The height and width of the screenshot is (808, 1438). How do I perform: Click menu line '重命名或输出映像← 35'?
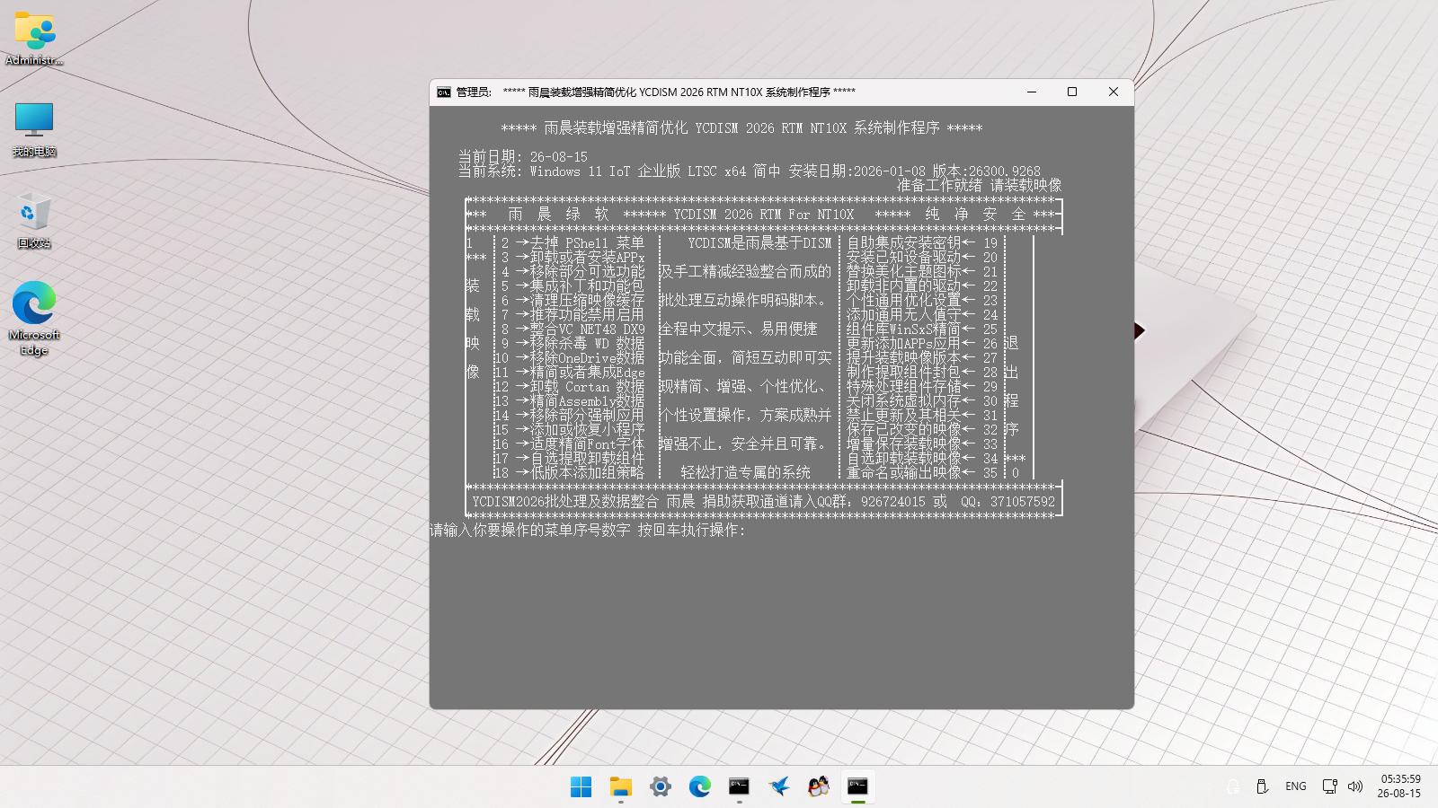tap(922, 473)
